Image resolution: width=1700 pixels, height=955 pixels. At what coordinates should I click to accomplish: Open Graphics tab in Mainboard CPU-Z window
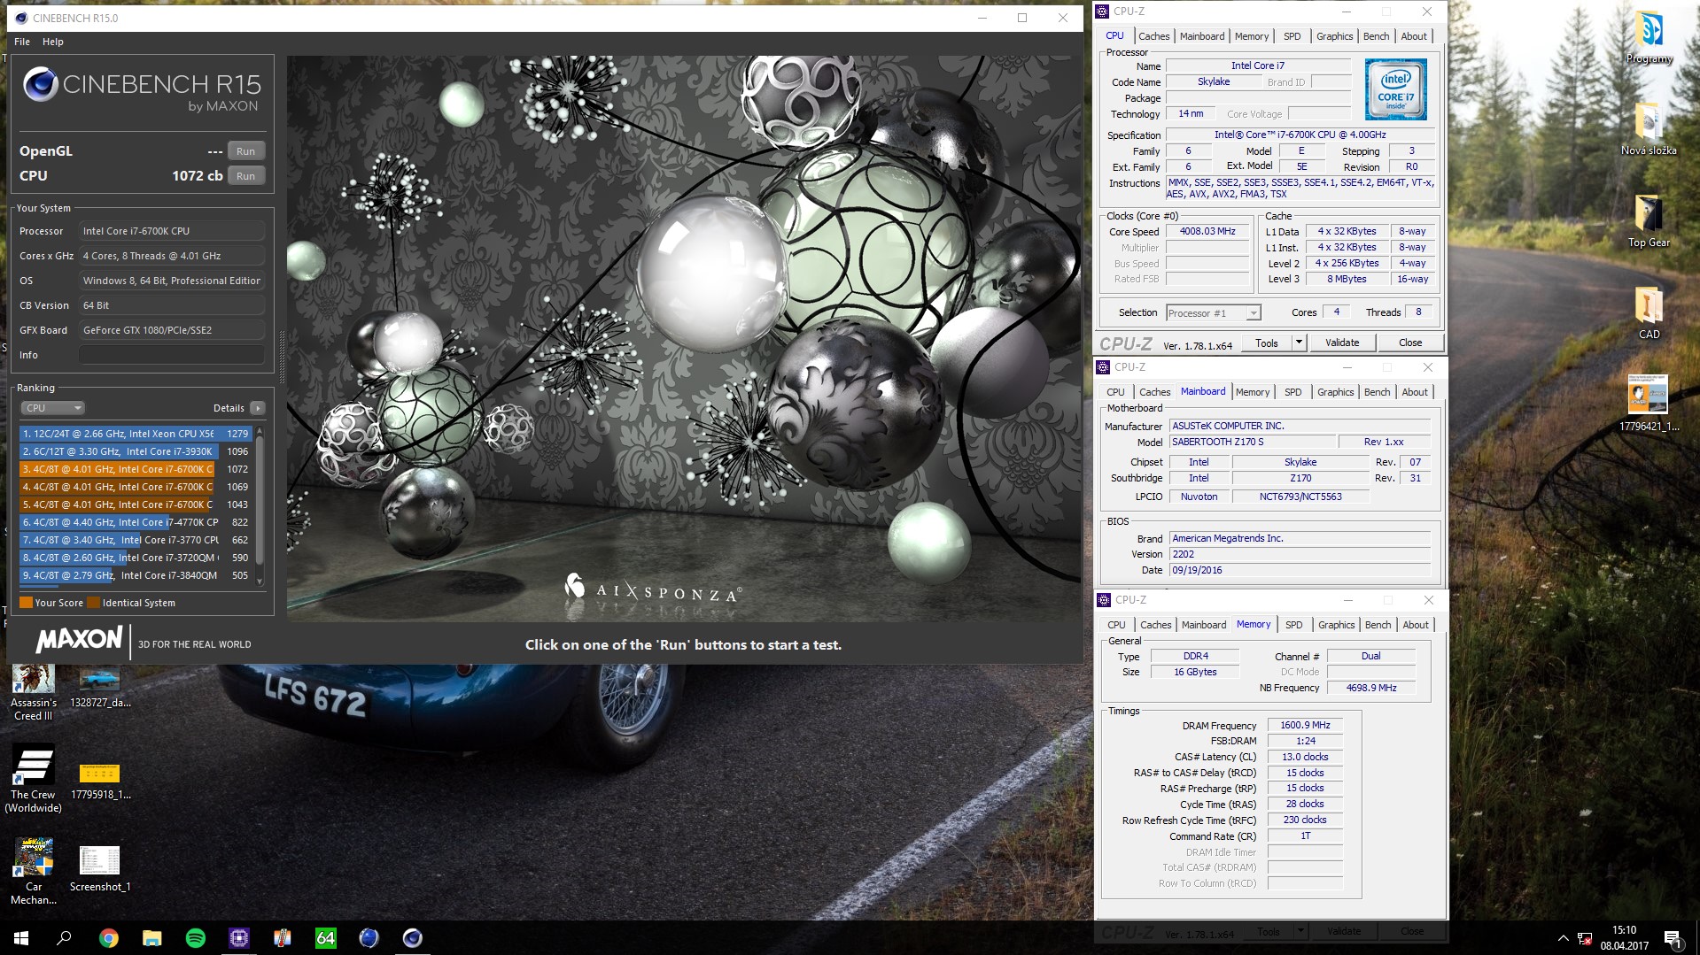point(1335,392)
